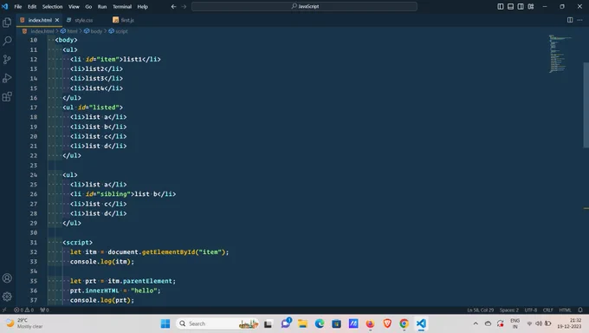This screenshot has width=589, height=333.
Task: Open the Selection menu
Action: [52, 6]
